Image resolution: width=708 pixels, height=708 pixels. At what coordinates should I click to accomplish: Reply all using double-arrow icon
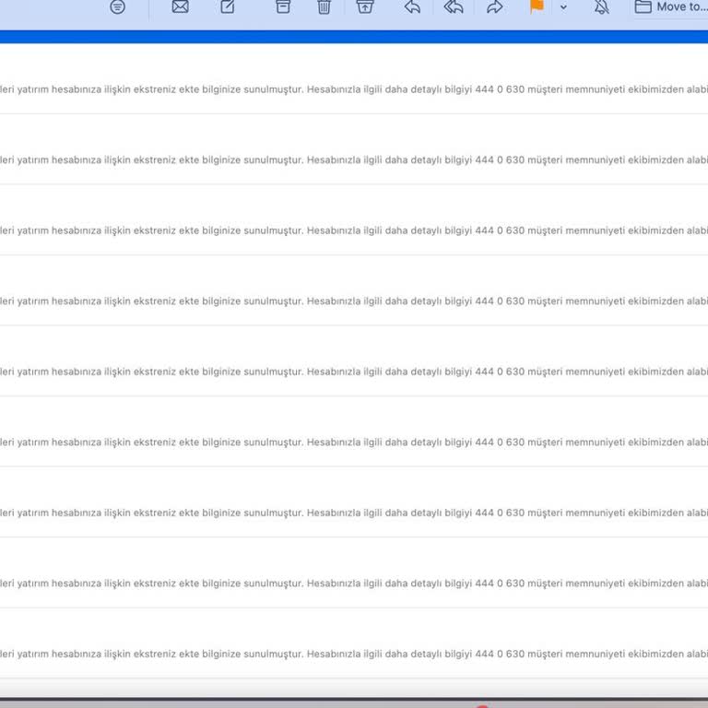454,6
